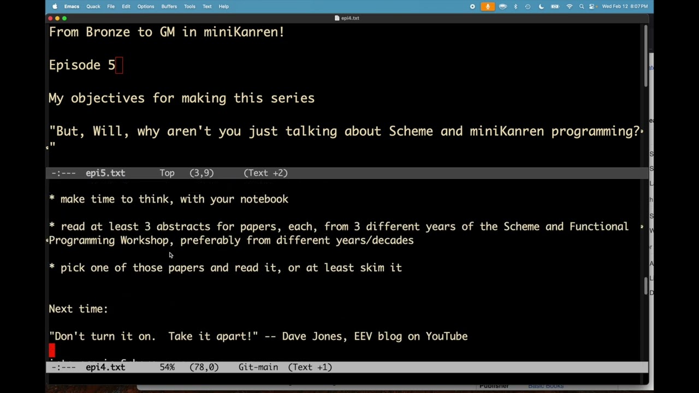The height and width of the screenshot is (393, 699).
Task: Click the (Text +2) mode indicator
Action: (x=265, y=173)
